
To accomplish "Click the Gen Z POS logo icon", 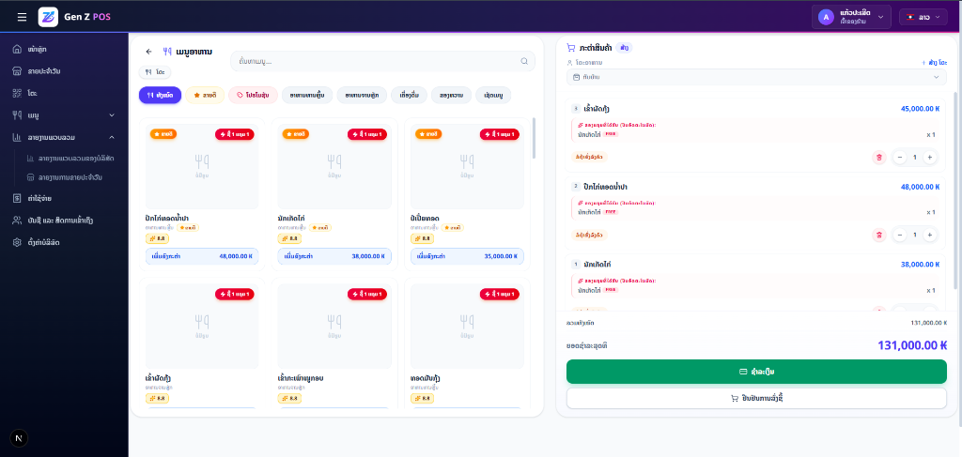I will (48, 17).
